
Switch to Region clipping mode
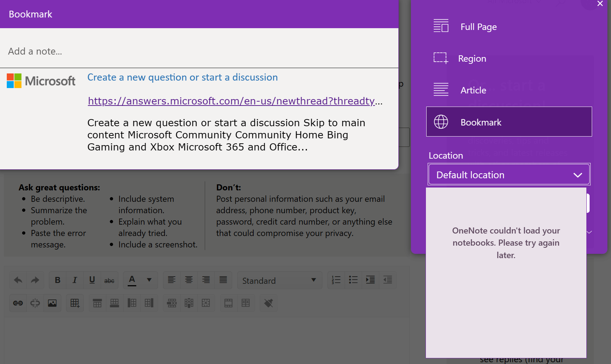[472, 58]
